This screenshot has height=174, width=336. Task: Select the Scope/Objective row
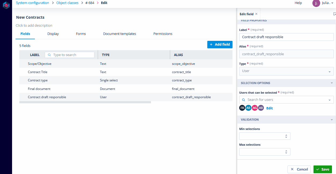(126, 64)
